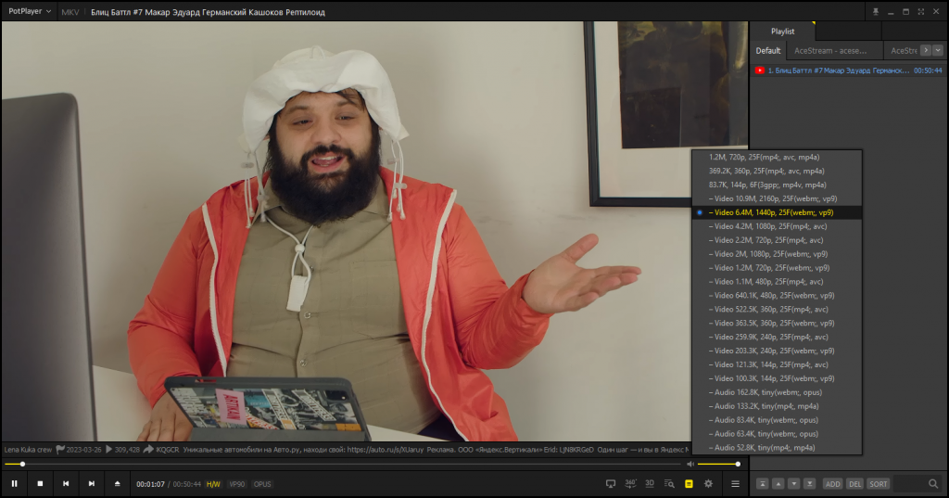This screenshot has width=949, height=498.
Task: Click the cast-to-screen icon in the control bar
Action: coord(611,483)
